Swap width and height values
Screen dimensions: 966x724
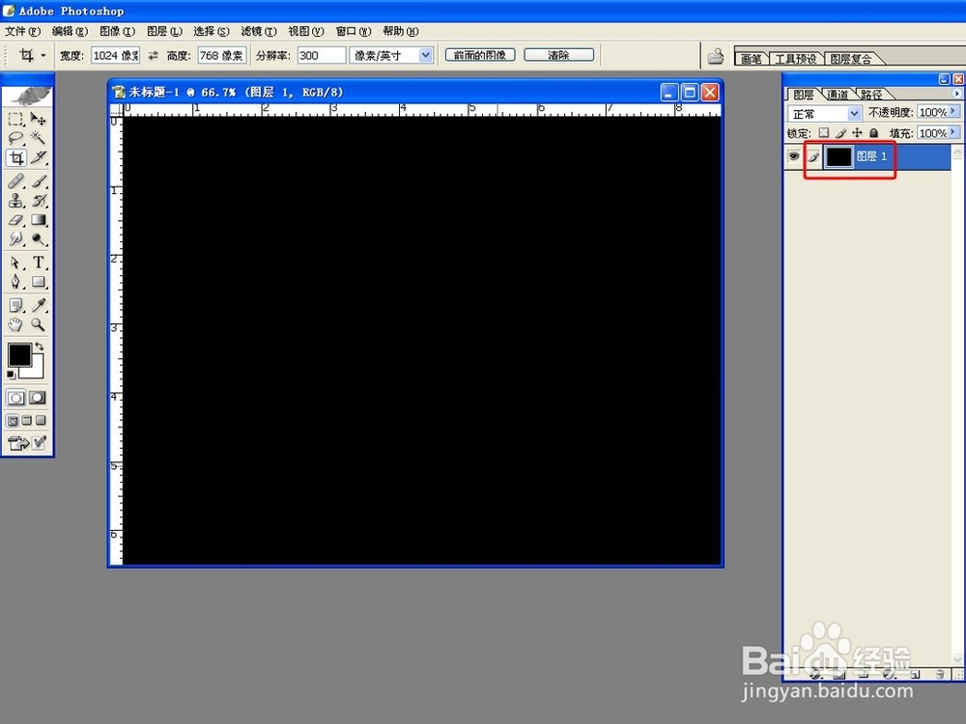point(153,55)
